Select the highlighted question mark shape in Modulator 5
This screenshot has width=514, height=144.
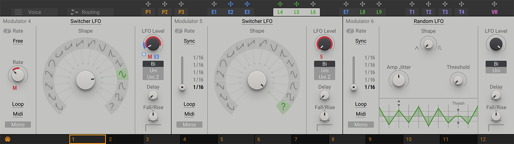tap(283, 106)
